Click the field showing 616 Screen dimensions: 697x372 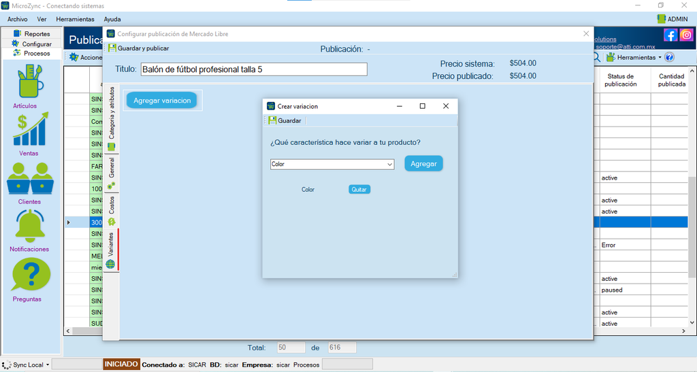[342, 348]
